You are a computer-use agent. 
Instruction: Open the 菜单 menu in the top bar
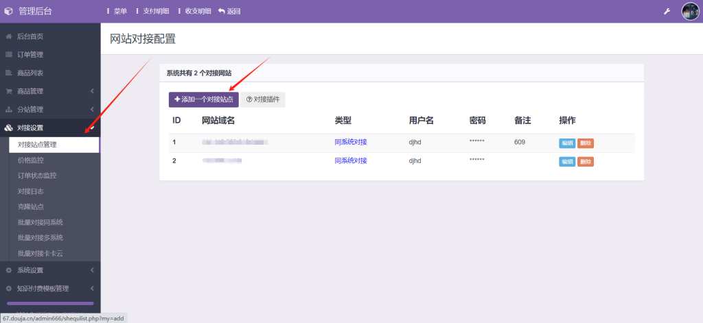[x=117, y=11]
